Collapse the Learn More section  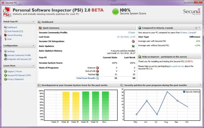tap(33, 66)
